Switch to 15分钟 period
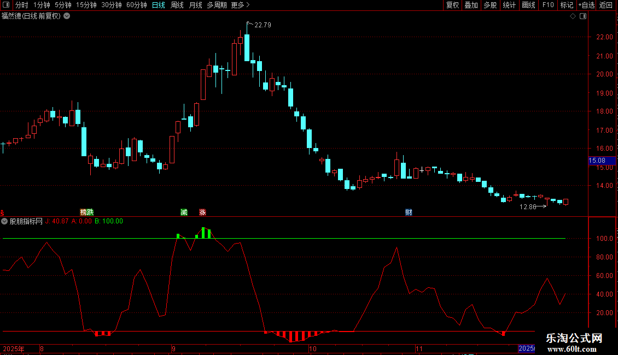Screen dimensions: 618x355 pos(86,5)
